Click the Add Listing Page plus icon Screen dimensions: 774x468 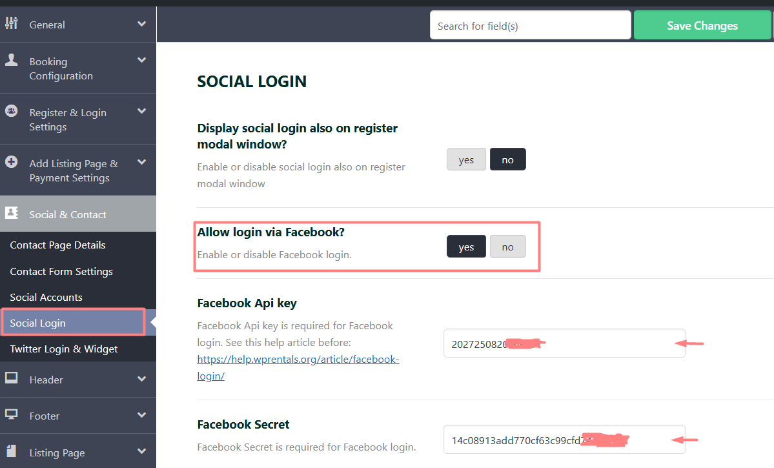[x=12, y=161]
